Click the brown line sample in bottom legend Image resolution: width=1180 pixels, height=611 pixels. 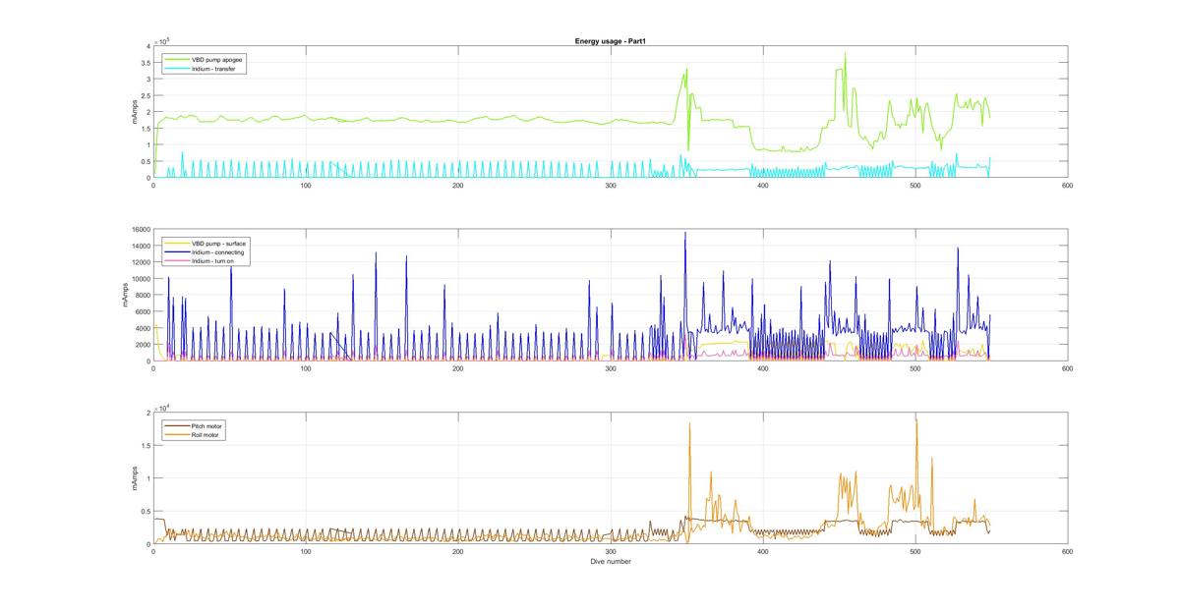[177, 425]
